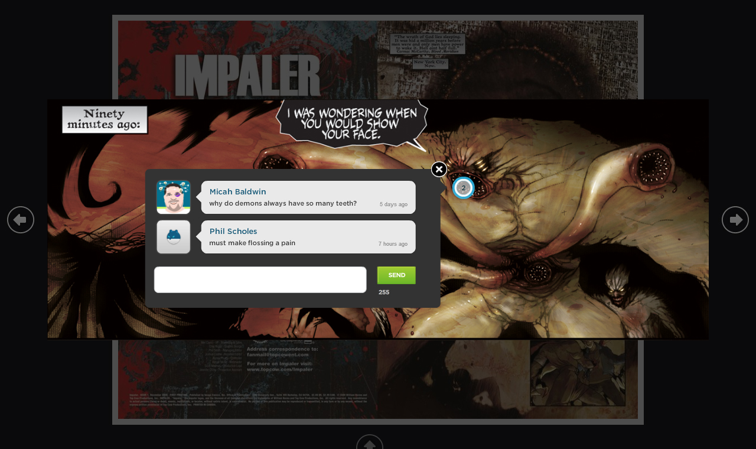Click the 'I was wondering when' speech bubble
Image resolution: width=756 pixels, height=449 pixels.
pos(352,125)
